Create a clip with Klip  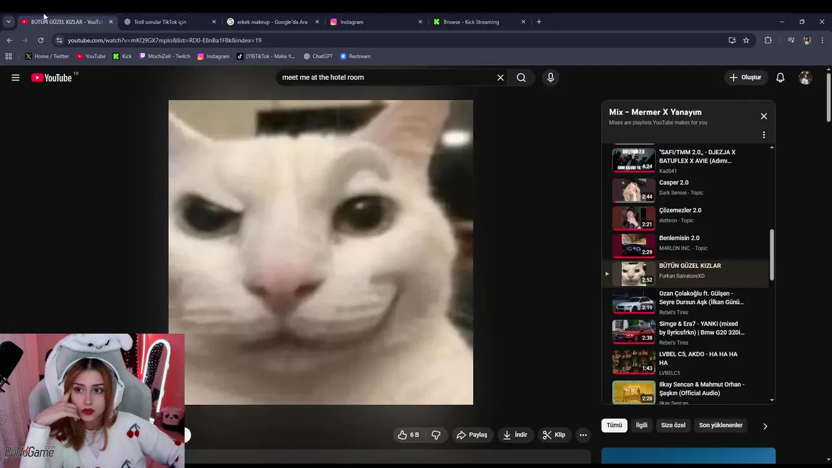554,435
